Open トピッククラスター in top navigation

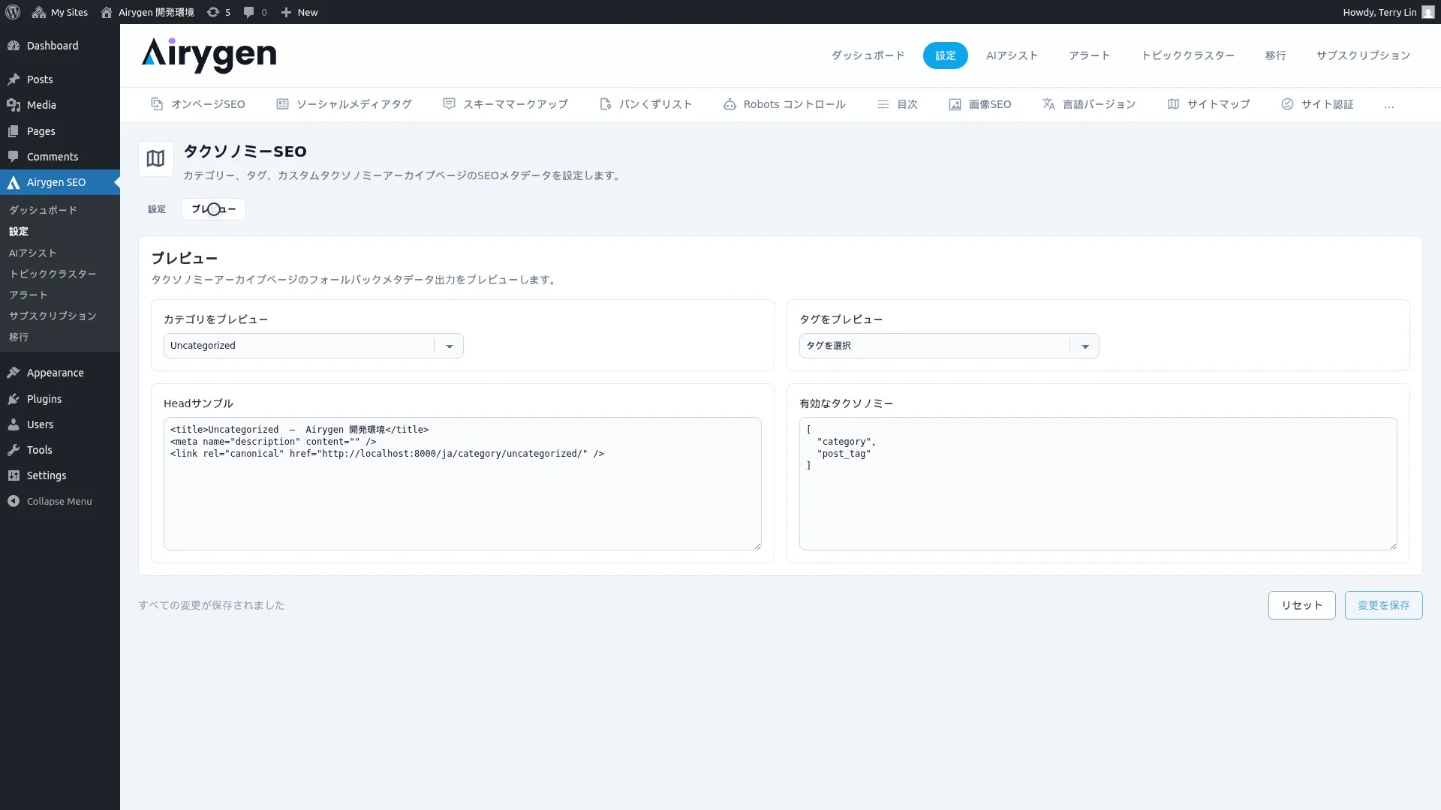tap(1188, 55)
